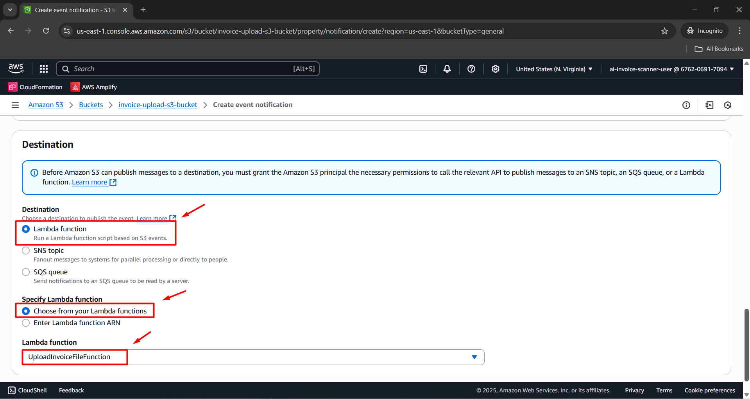Open the AWS services grid menu
Viewport: 750px width, 399px height.
(x=44, y=69)
